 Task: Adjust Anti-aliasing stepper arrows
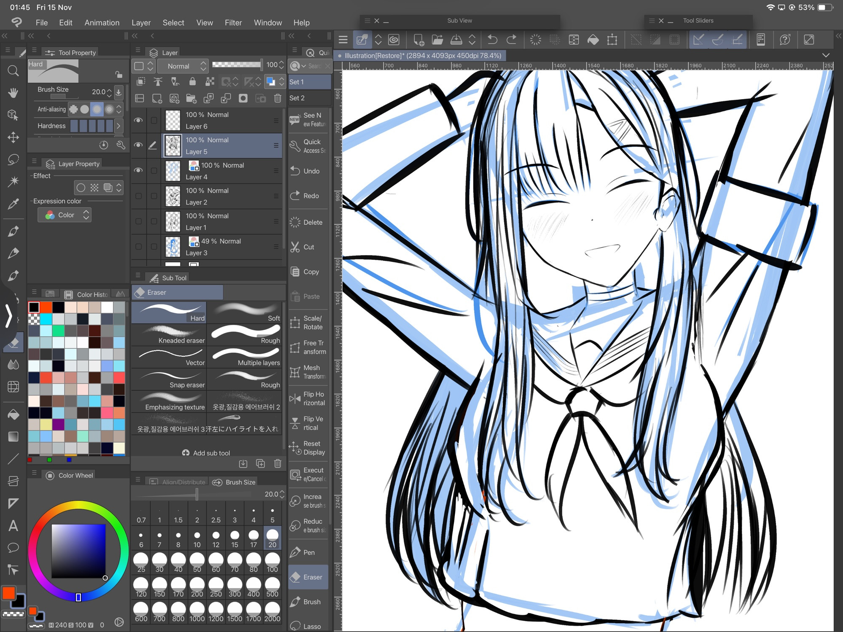click(x=119, y=110)
